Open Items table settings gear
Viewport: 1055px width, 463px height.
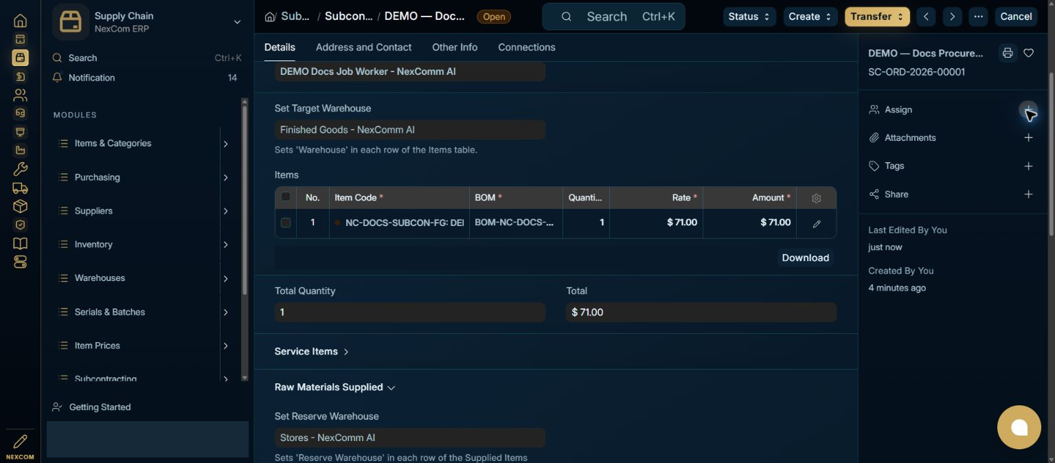pyautogui.click(x=816, y=198)
